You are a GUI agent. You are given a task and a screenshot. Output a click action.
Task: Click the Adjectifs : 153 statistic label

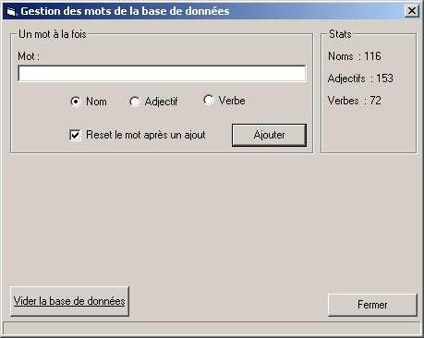pos(360,78)
